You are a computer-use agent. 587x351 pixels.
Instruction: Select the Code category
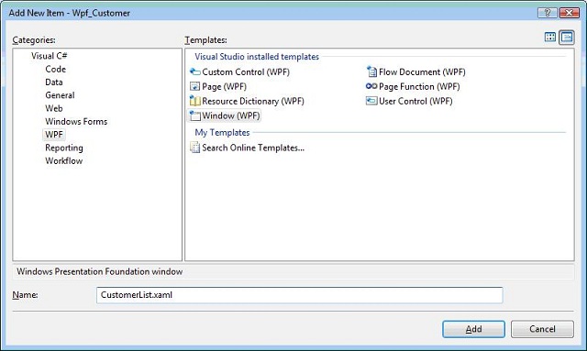click(55, 70)
